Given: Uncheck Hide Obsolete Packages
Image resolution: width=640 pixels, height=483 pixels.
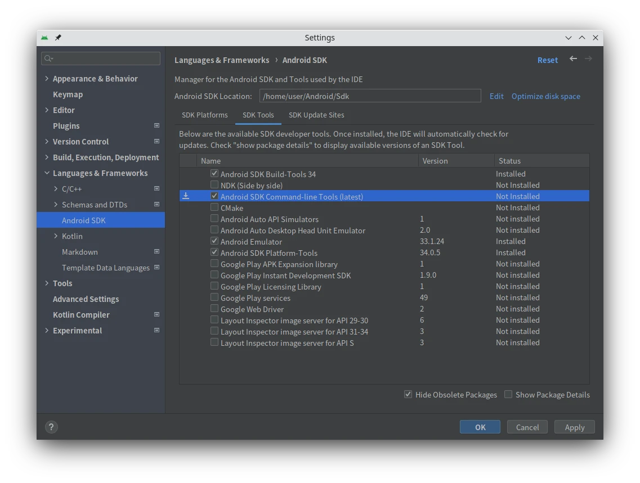Looking at the screenshot, I should pos(408,395).
